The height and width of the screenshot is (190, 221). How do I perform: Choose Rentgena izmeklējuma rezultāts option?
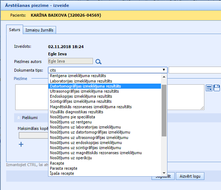78,76
